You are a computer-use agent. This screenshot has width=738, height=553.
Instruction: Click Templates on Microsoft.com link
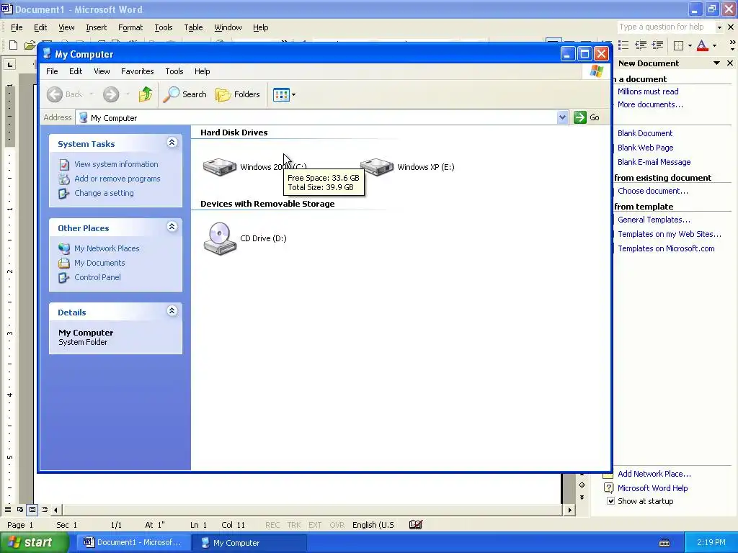(x=666, y=248)
